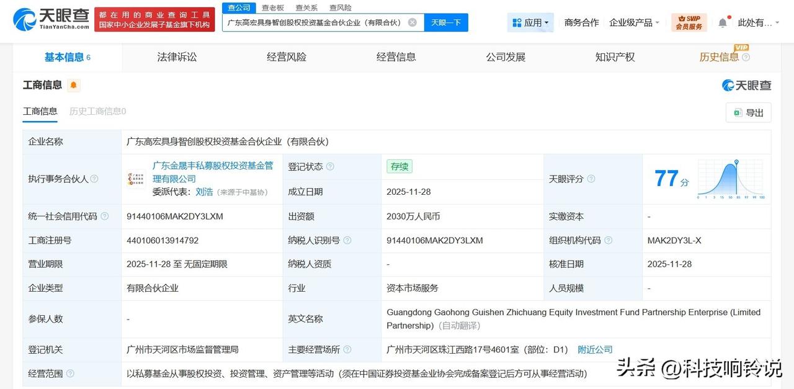Click the 附近公司 link

click(x=595, y=349)
